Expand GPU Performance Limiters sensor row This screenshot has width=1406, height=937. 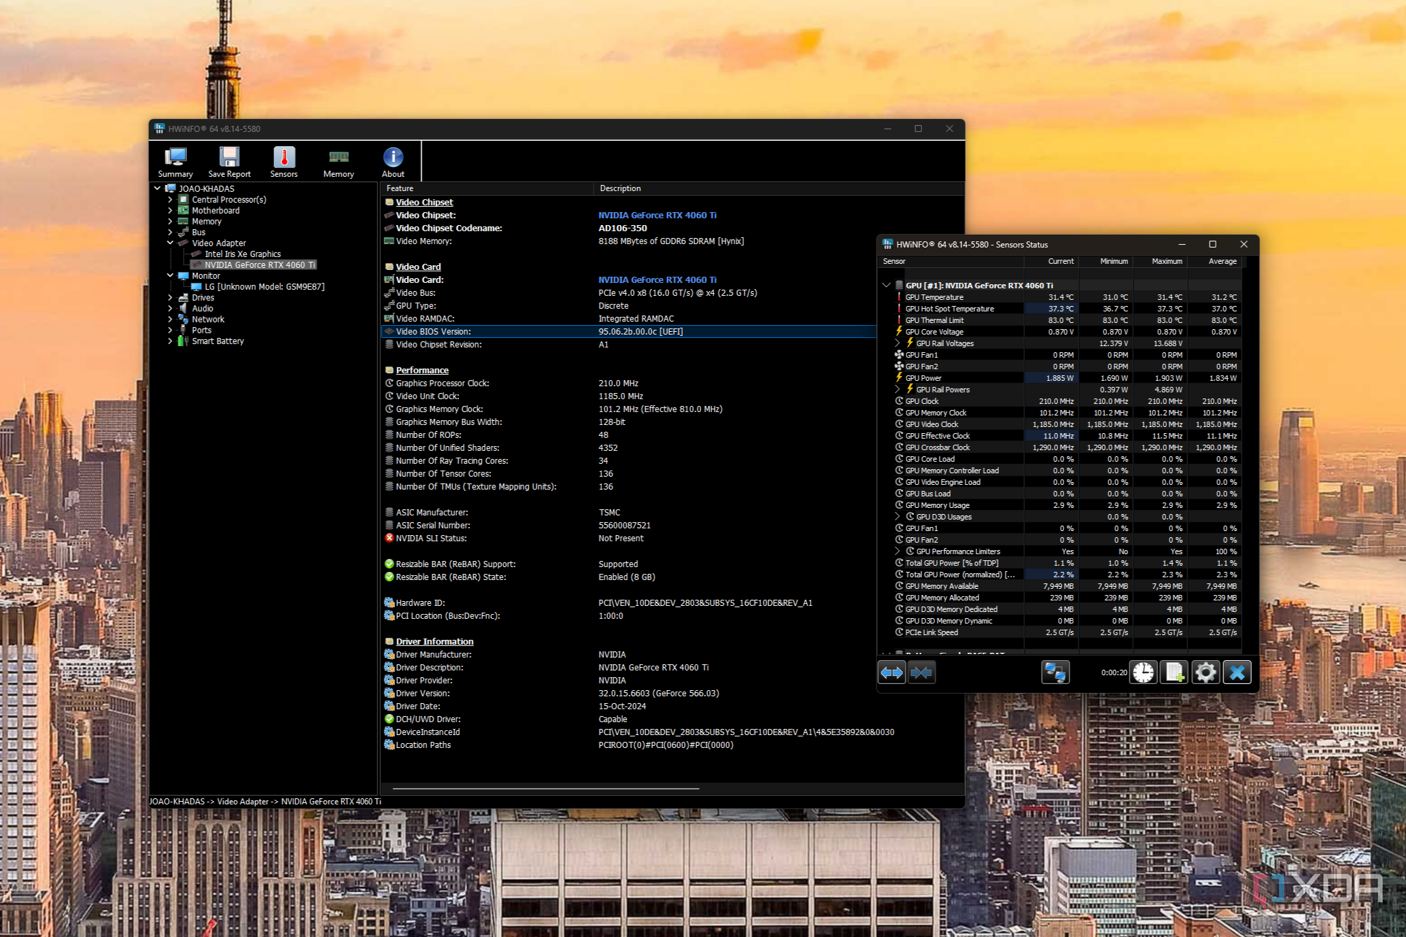coord(897,551)
